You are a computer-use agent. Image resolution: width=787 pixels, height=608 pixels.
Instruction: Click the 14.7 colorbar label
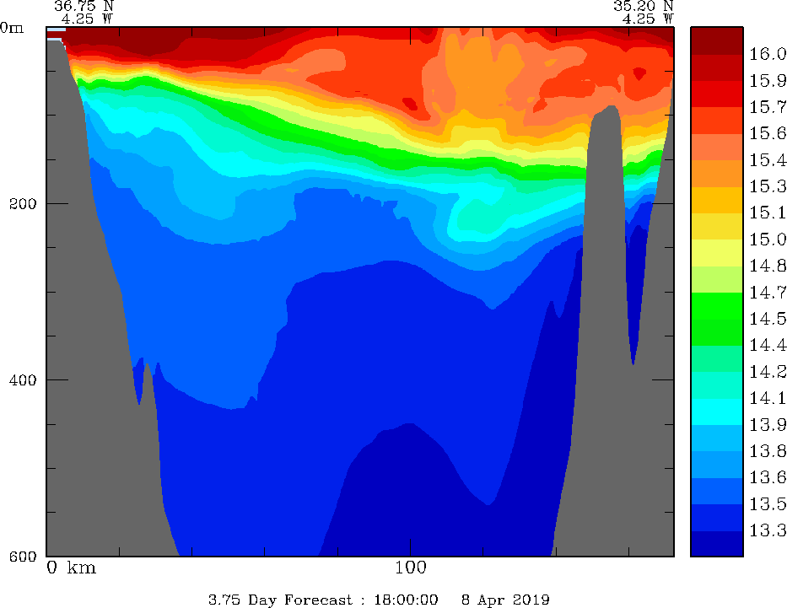(768, 292)
